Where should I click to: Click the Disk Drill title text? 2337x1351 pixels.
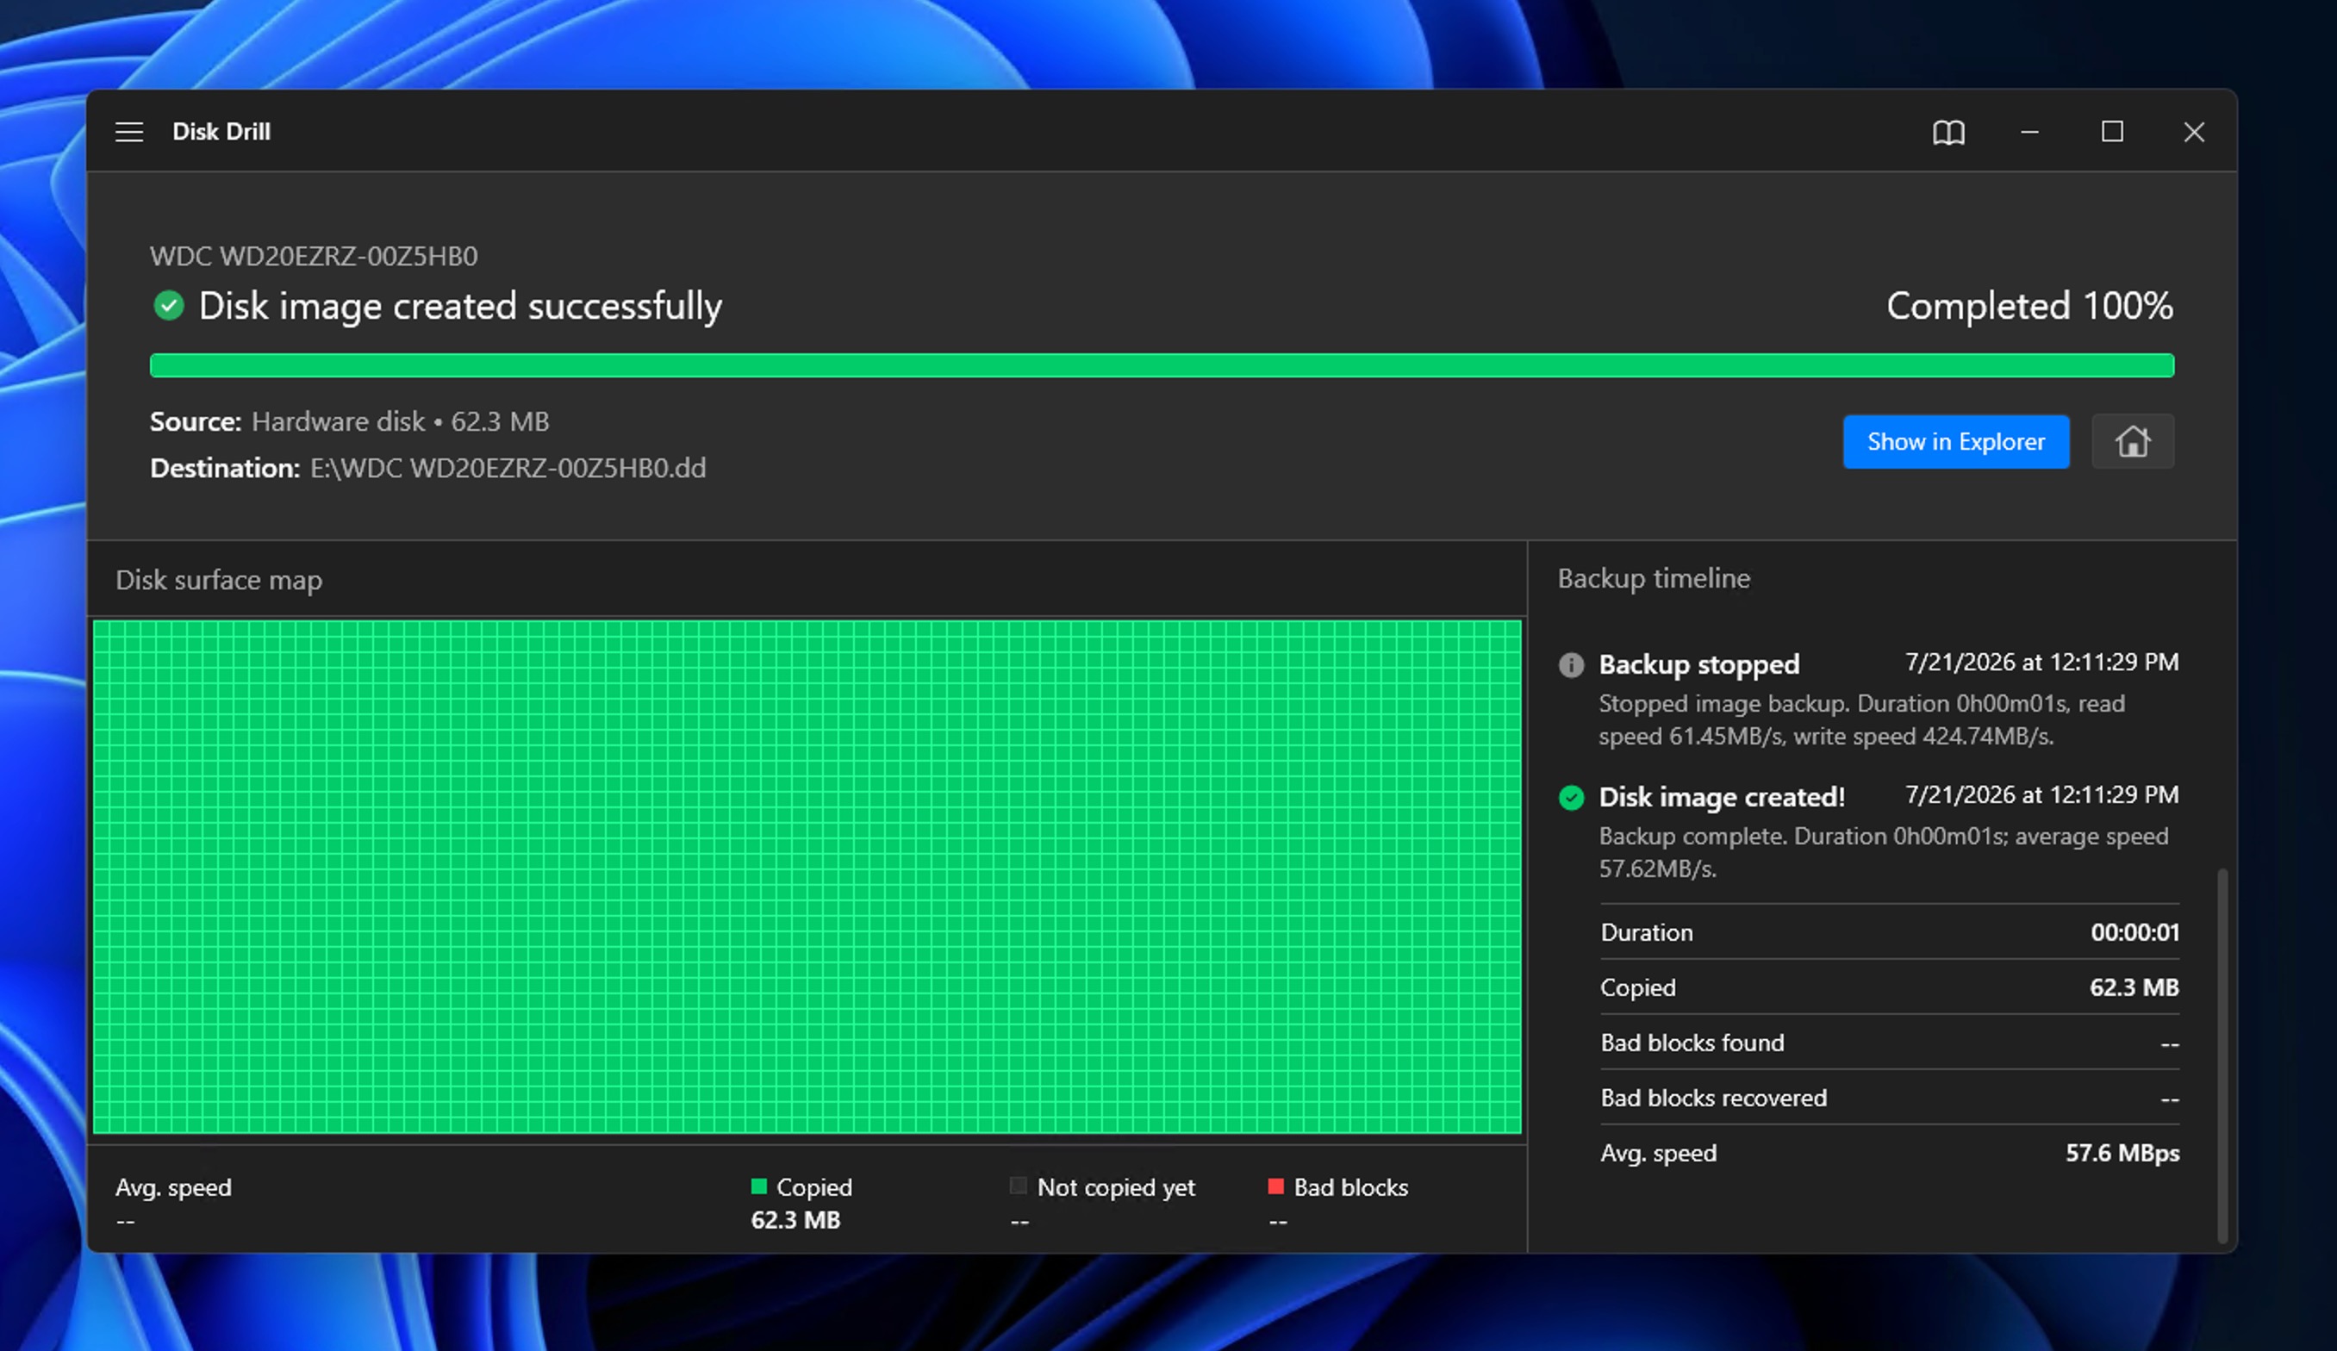(x=221, y=132)
